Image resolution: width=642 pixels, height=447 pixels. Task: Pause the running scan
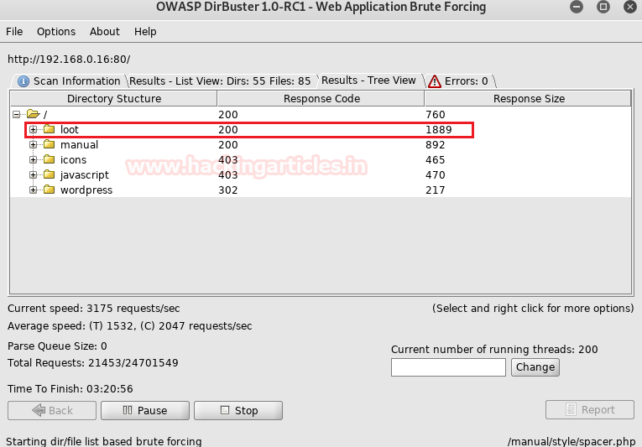tap(145, 410)
